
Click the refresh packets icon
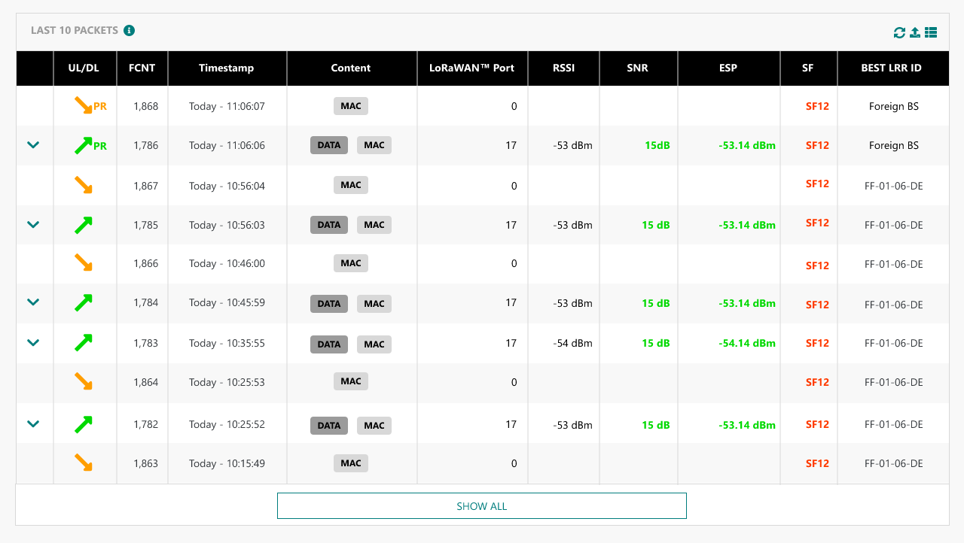click(899, 32)
